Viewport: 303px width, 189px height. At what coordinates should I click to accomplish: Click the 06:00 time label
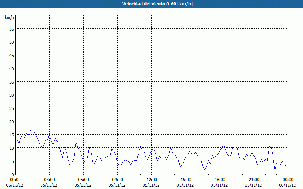click(x=83, y=180)
